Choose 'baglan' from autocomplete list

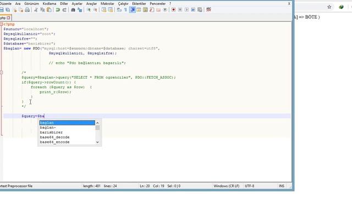tap(67, 123)
